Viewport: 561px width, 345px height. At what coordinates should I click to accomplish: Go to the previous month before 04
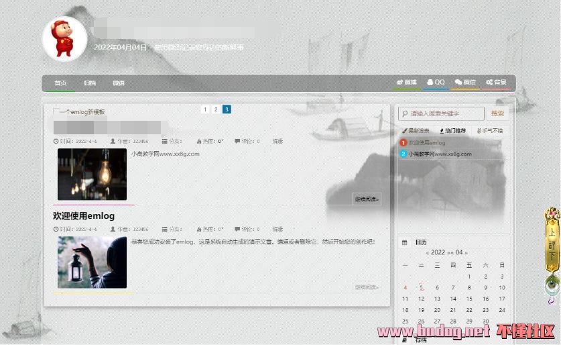click(x=452, y=253)
